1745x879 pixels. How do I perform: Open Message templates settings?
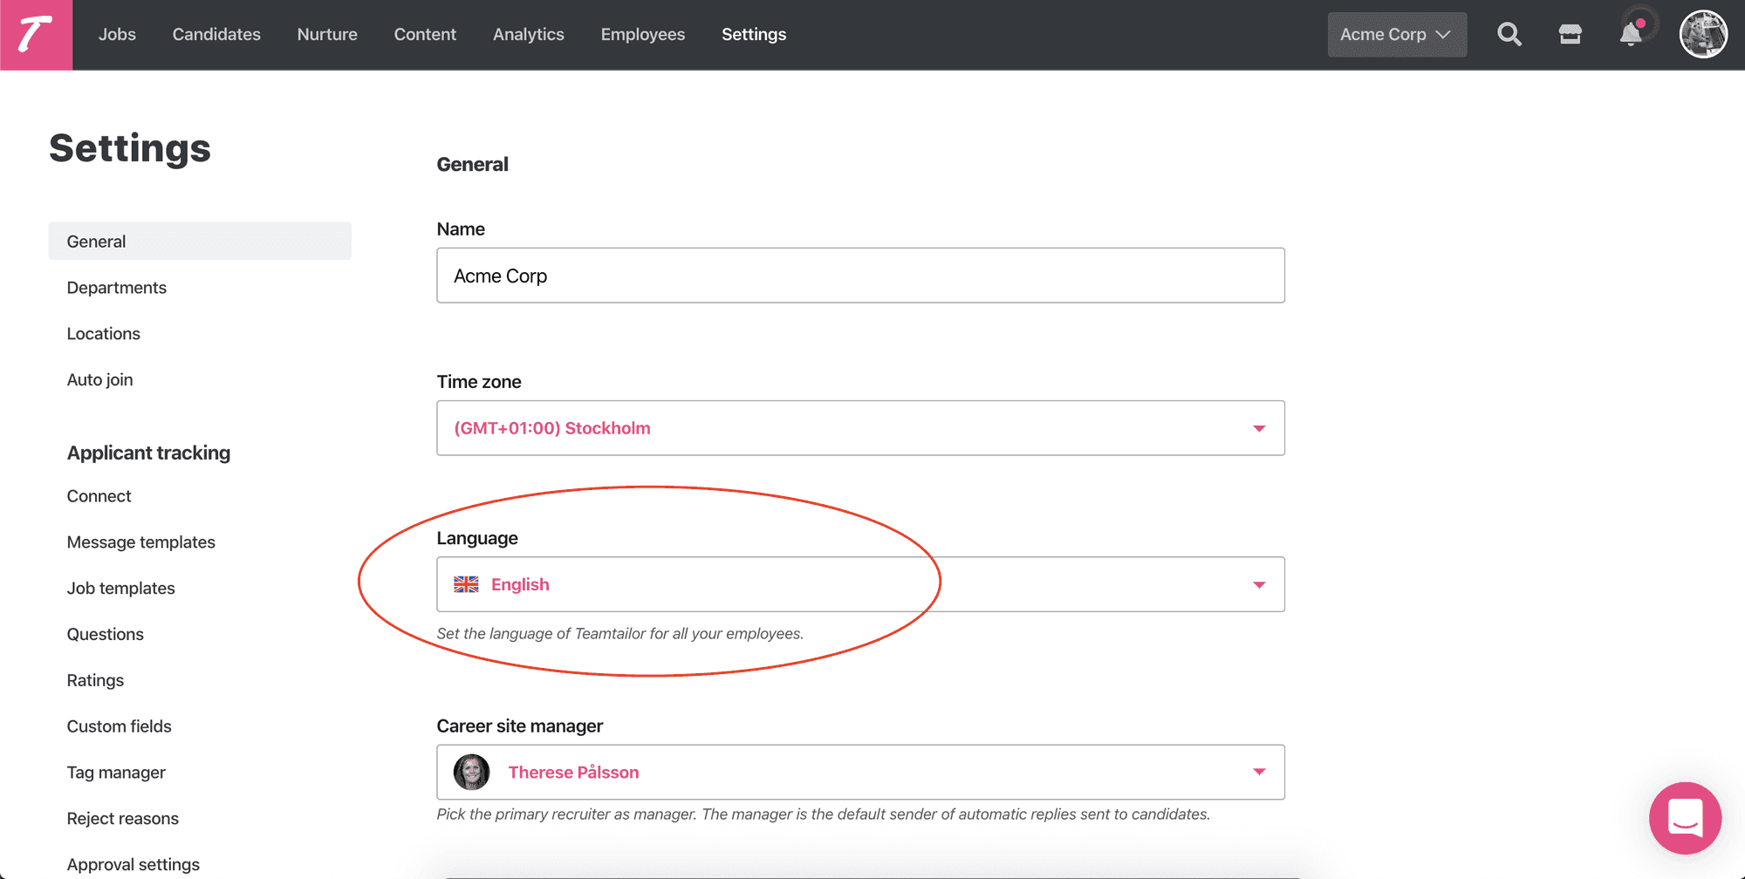click(x=141, y=542)
